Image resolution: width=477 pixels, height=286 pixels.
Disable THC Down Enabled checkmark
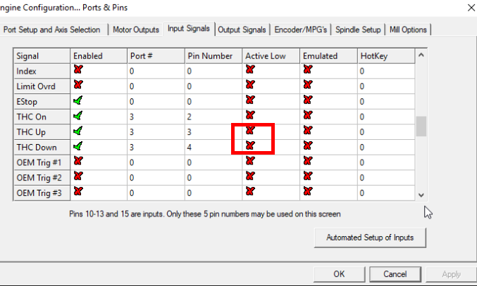tap(78, 146)
